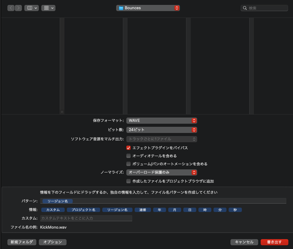Enable オーディオテールを含める checkbox
Viewport: 293px width, 249px height.
(x=128, y=156)
